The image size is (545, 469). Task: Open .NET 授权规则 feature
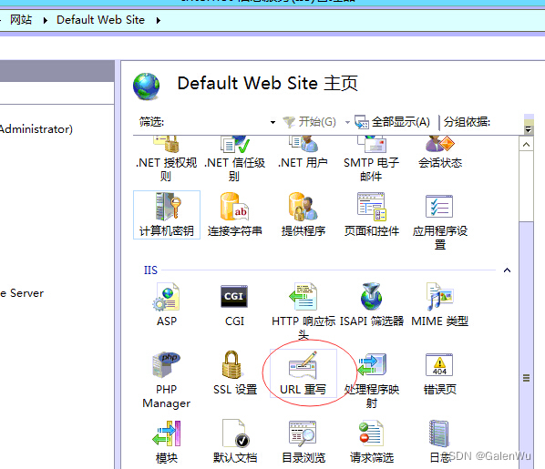[x=166, y=159]
